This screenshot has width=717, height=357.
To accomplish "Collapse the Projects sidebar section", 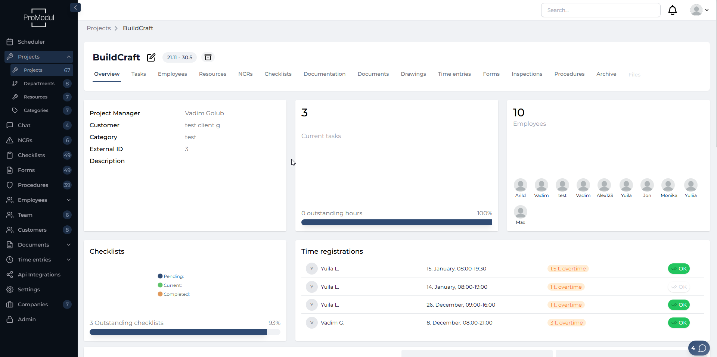I will click(x=69, y=57).
